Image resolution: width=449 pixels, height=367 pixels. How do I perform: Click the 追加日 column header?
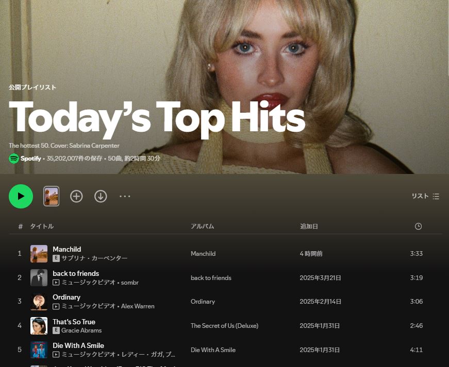tap(309, 226)
